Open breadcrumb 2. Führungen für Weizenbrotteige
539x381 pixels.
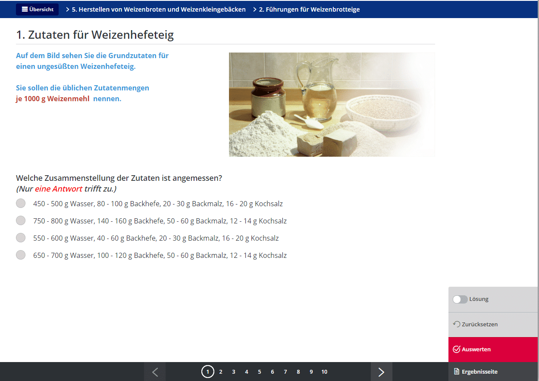(x=309, y=9)
